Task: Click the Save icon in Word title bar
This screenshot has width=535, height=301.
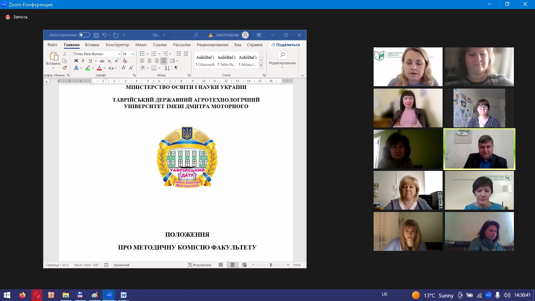Action: 96,35
